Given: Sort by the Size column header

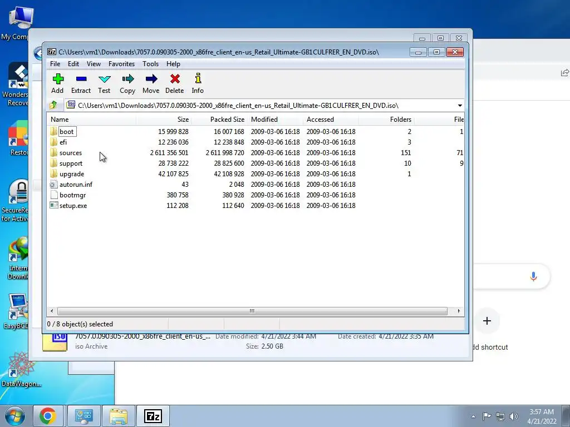Looking at the screenshot, I should tap(164, 120).
